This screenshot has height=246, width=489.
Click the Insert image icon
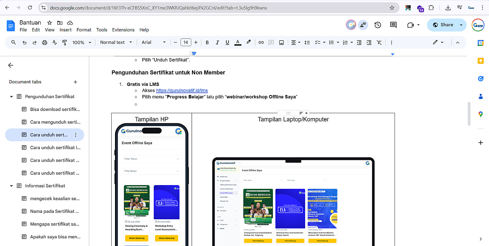pyautogui.click(x=281, y=42)
